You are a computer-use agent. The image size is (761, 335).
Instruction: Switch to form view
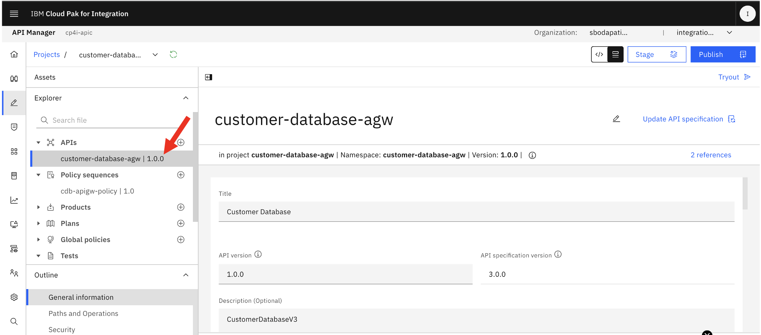(x=616, y=54)
